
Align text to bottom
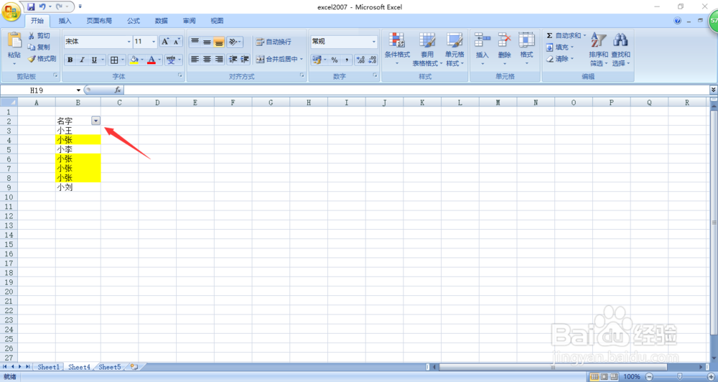coord(219,42)
